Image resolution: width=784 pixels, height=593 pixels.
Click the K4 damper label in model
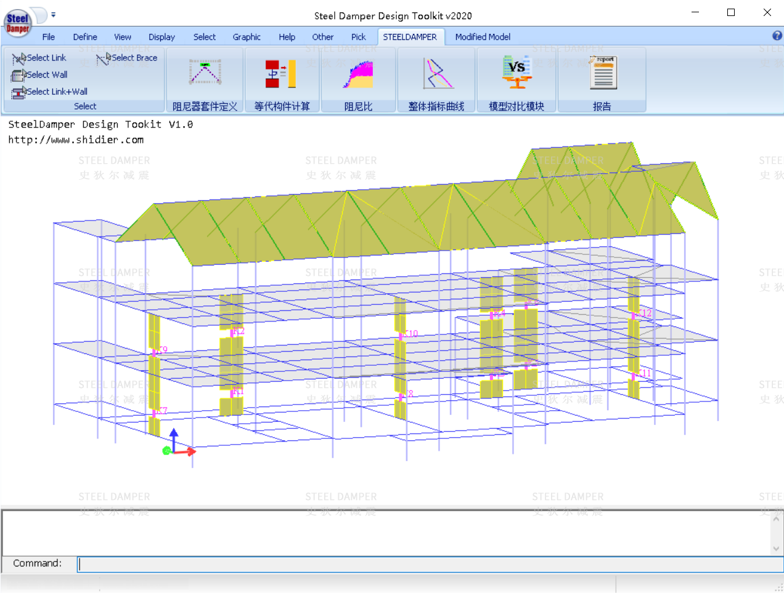[x=499, y=313]
